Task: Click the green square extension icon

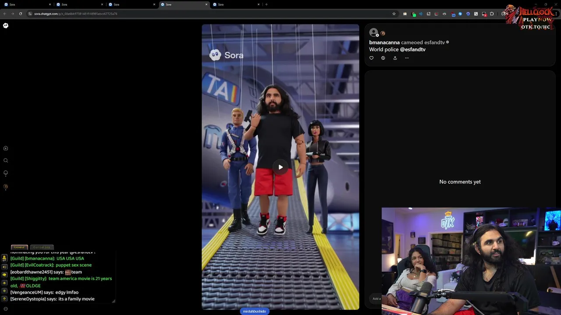Action: (414, 14)
